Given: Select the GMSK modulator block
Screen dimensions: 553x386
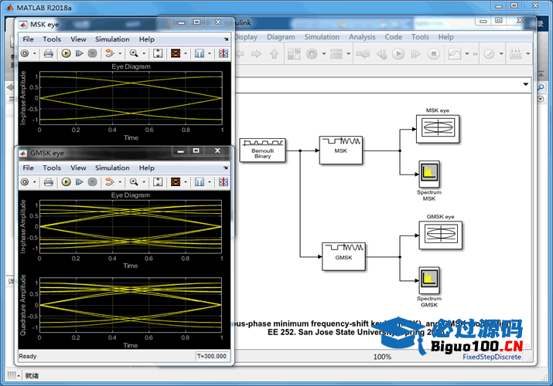Looking at the screenshot, I should point(343,256).
